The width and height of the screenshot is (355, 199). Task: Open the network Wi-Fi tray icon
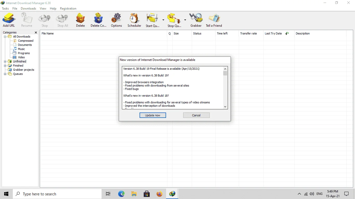pos(306,194)
